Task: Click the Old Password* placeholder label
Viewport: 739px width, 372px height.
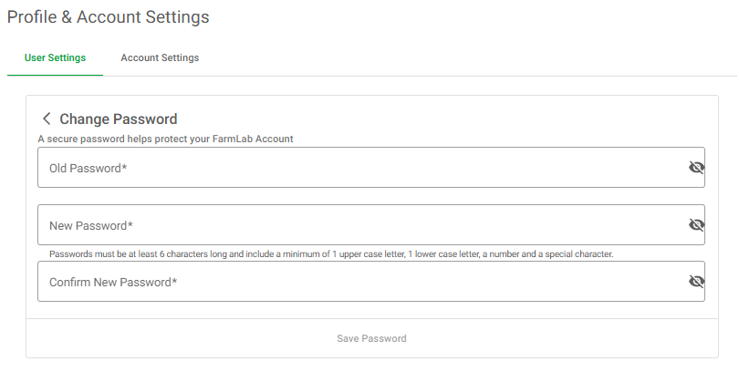Action: point(88,169)
